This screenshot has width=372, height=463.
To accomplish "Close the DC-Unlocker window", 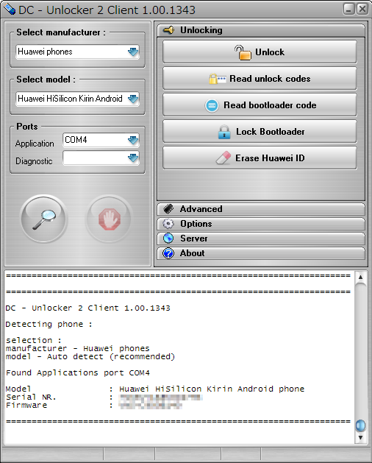I will tap(362, 9).
